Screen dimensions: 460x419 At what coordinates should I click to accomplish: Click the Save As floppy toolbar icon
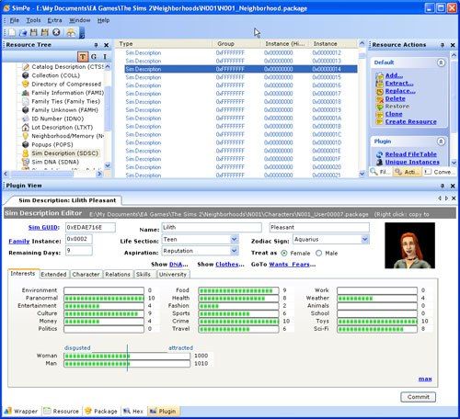pos(45,32)
